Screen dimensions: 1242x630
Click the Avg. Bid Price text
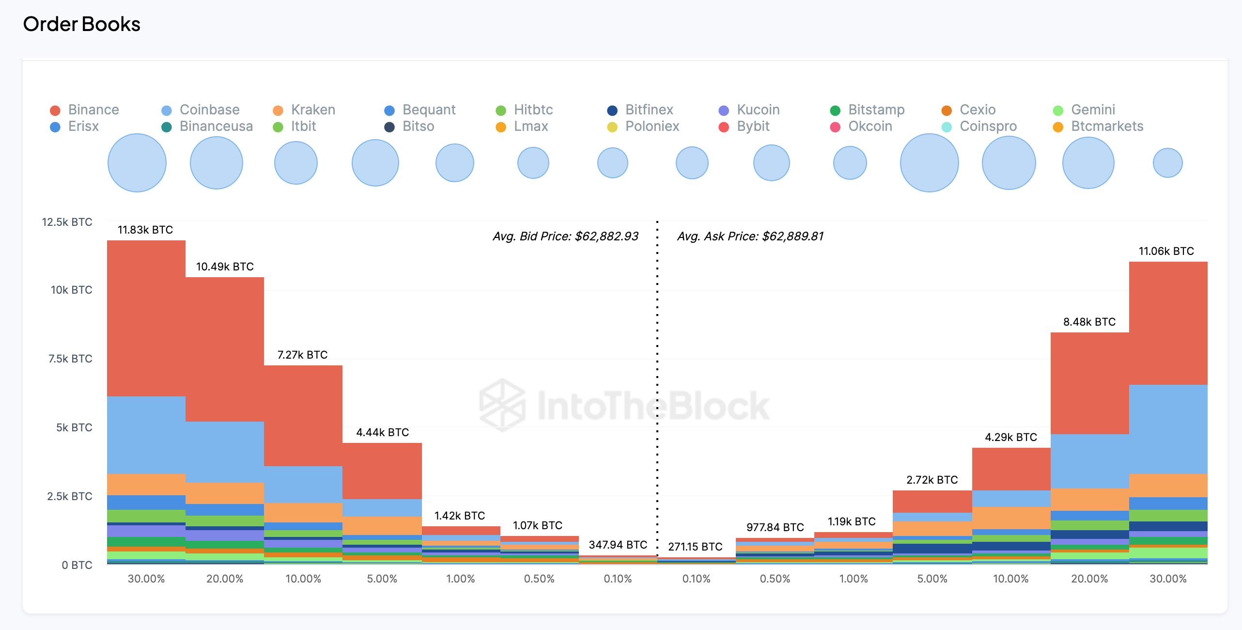[564, 236]
